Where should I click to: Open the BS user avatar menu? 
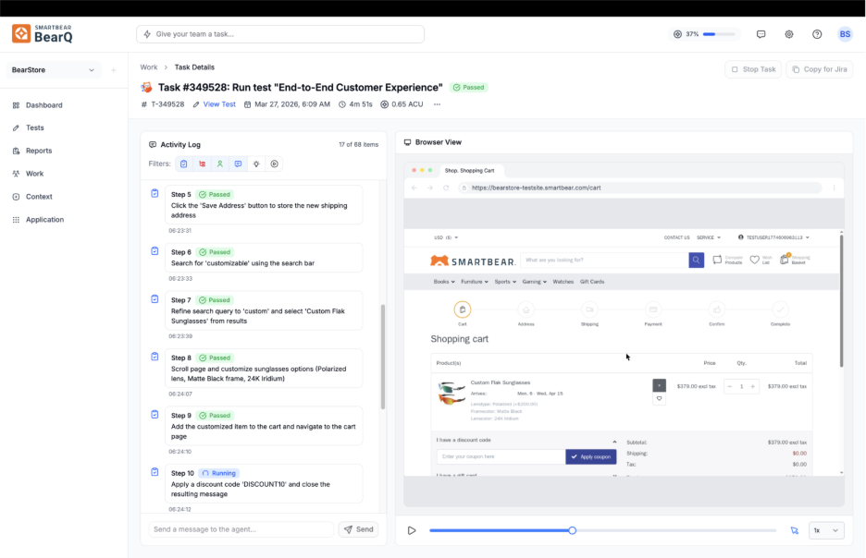pyautogui.click(x=845, y=34)
